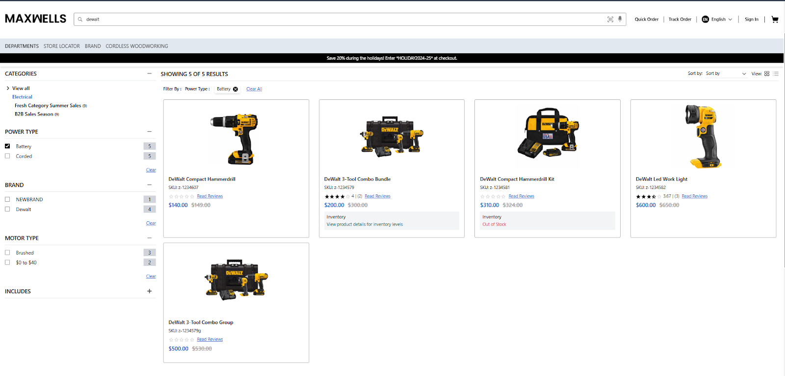Open DeWalt 3-Tool Combo Bundle image
This screenshot has width=785, height=376.
pos(392,137)
